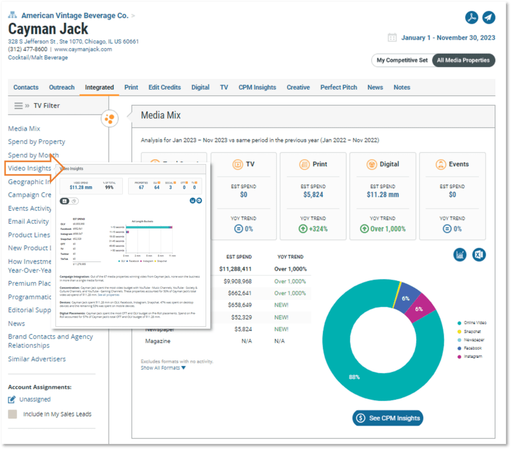Open the Edit Credits tab
This screenshot has width=511, height=449.
pyautogui.click(x=165, y=87)
